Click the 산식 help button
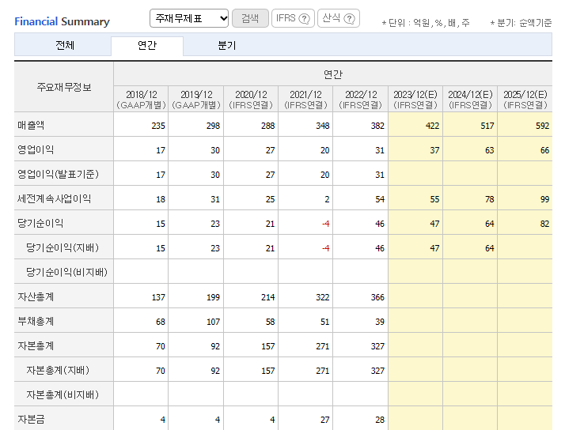The width and height of the screenshot is (565, 430). click(339, 18)
